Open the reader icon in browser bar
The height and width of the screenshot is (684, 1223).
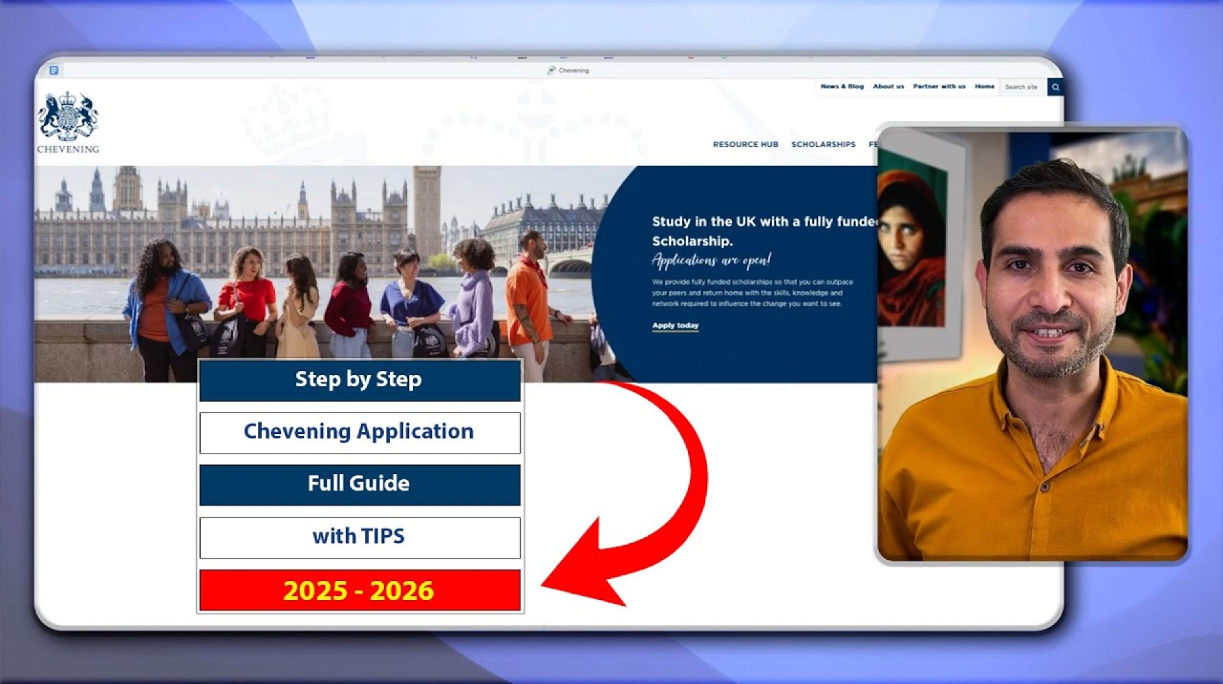[x=54, y=70]
